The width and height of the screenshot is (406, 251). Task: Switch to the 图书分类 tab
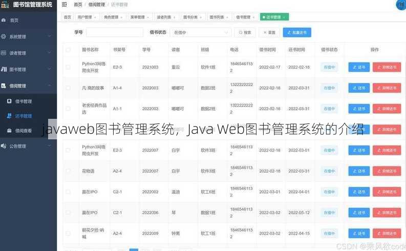point(190,17)
